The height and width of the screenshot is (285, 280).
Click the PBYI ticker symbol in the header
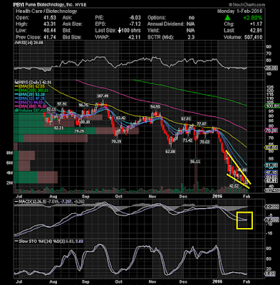(x=19, y=4)
